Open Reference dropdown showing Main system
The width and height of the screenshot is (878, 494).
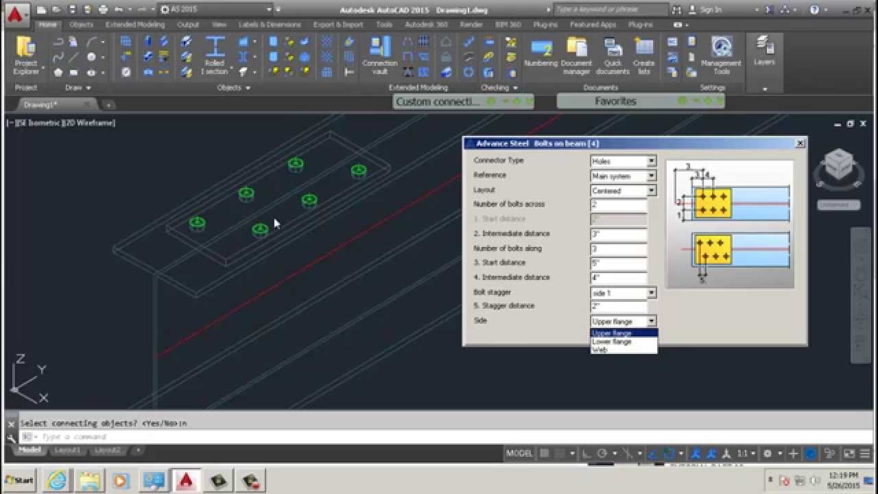[652, 176]
